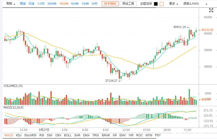Select the StochRSI indicator
217x139 pixels.
pyautogui.click(x=30, y=135)
